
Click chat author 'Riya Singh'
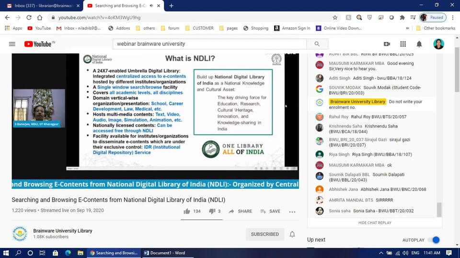(339, 154)
